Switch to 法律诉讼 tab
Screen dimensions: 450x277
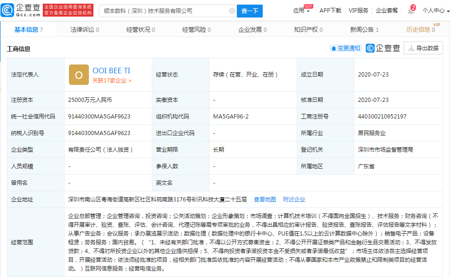coord(85,29)
